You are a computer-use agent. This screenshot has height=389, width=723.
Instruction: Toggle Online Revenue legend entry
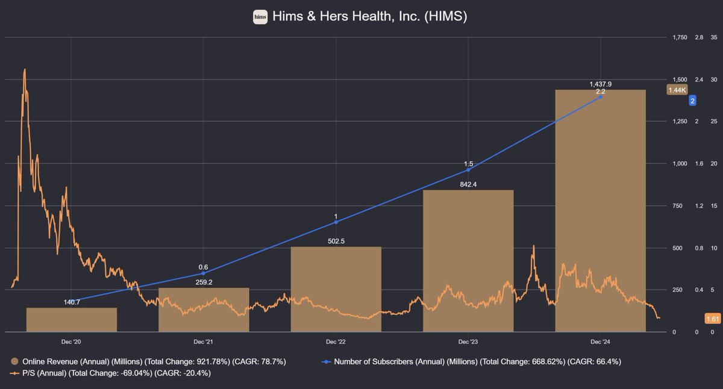148,362
